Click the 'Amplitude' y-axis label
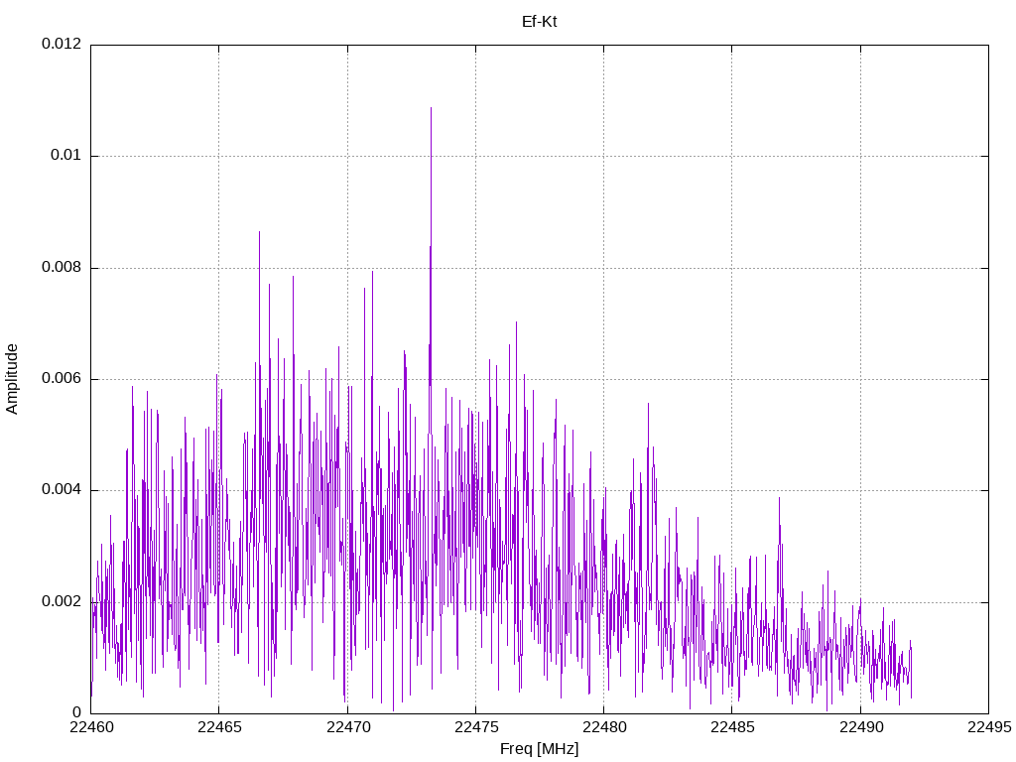Viewport: 1016px width, 762px height. tap(12, 379)
